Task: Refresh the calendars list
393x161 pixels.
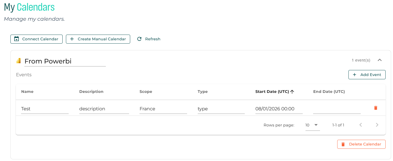Action: coord(149,39)
